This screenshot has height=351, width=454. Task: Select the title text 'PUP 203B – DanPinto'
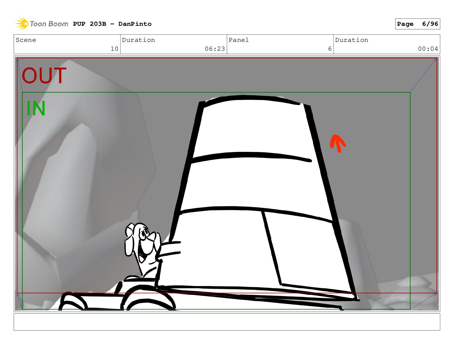click(x=112, y=24)
